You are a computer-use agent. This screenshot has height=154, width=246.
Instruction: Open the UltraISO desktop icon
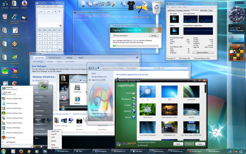(x=24, y=5)
